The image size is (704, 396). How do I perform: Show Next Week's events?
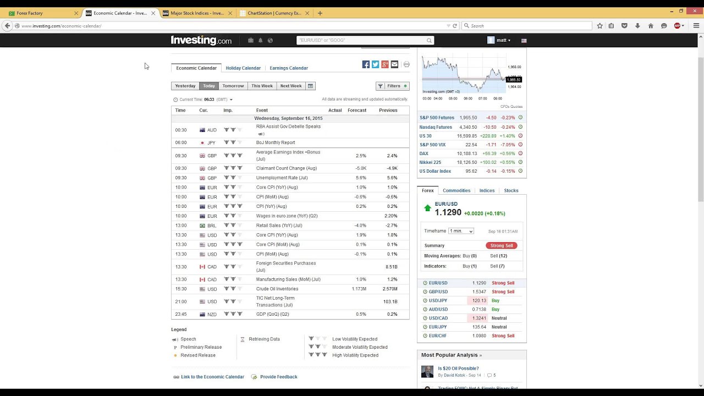coord(291,86)
